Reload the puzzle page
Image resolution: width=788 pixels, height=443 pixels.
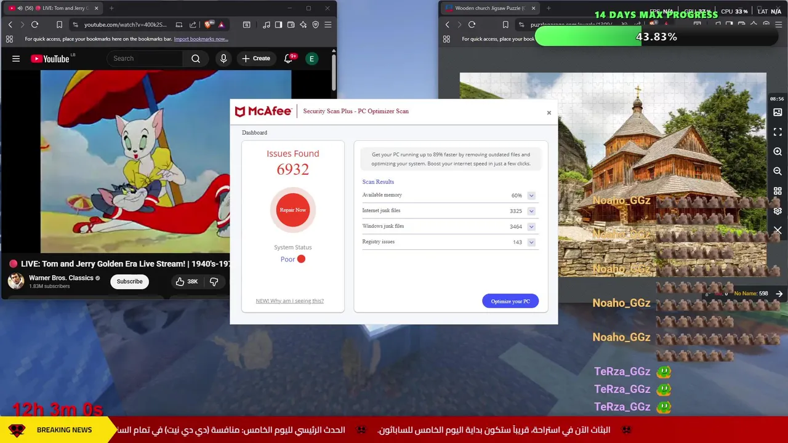472,25
